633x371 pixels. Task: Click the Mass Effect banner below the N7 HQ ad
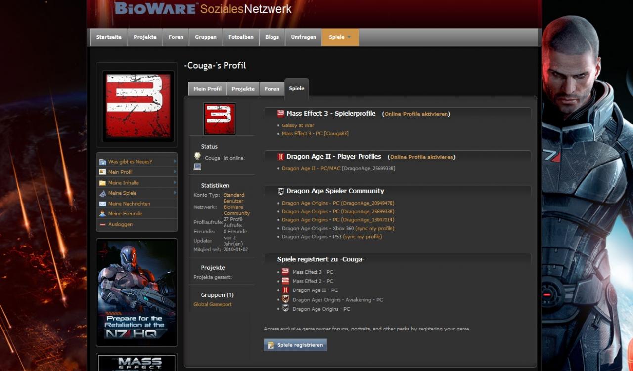pos(137,363)
